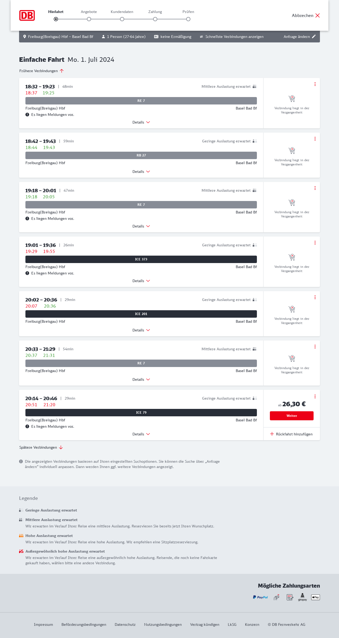The width and height of the screenshot is (339, 638).
Task: Expand Details for ICE 79 connection
Action: coord(141,434)
